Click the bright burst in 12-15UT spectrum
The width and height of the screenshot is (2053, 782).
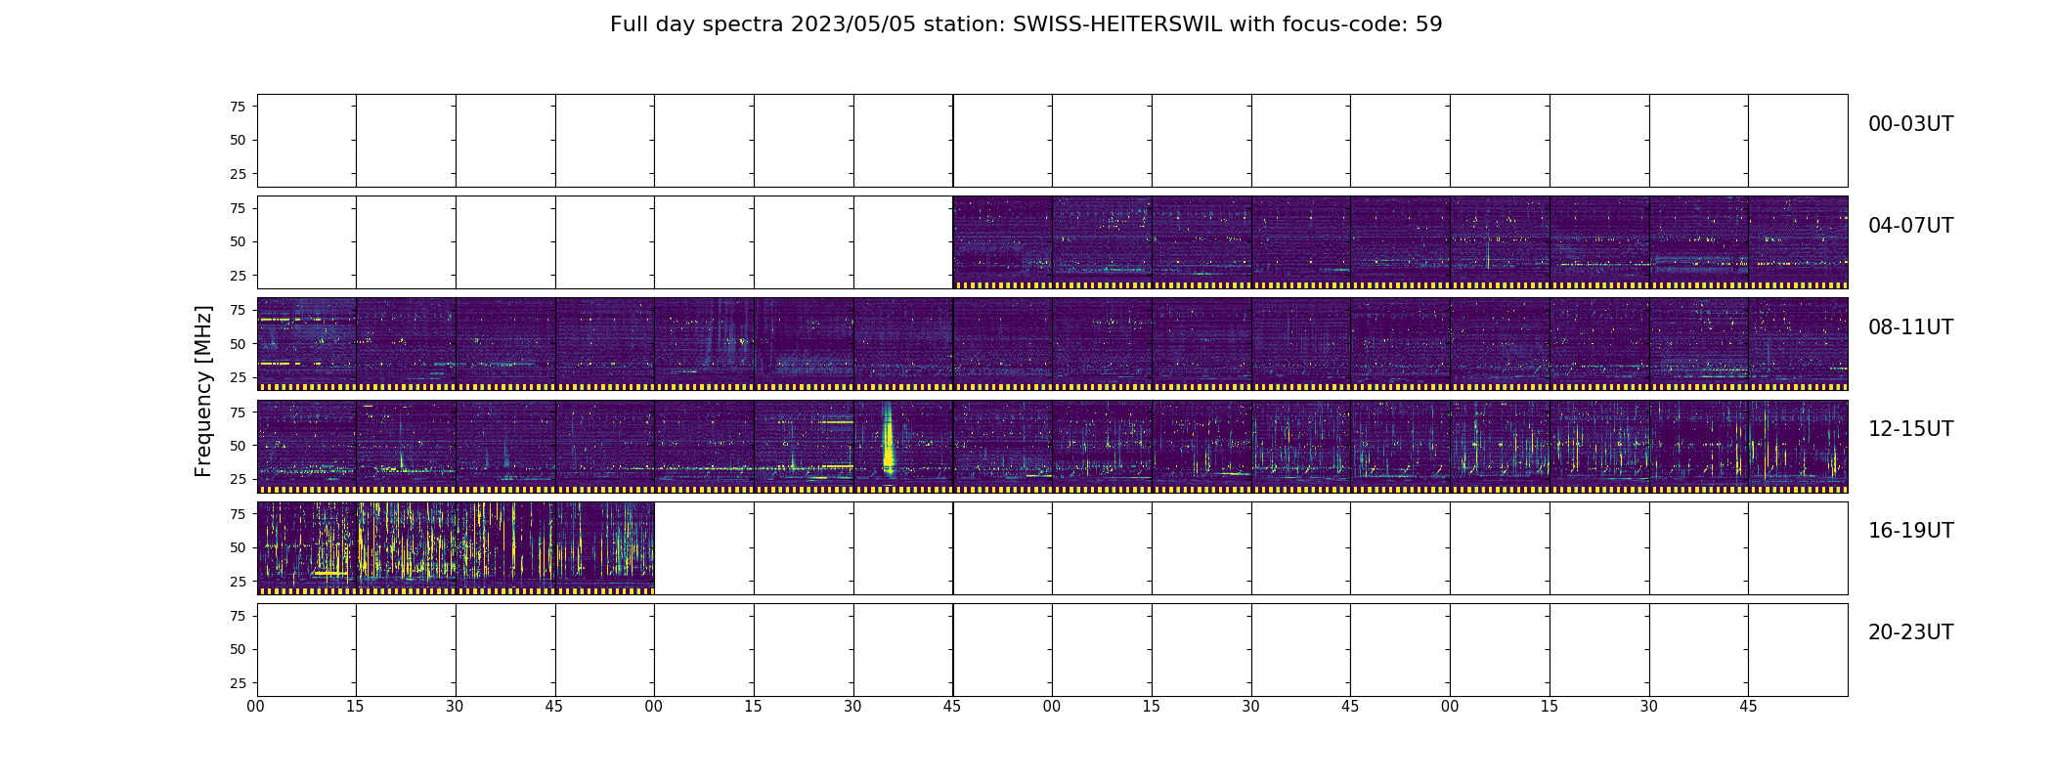(888, 441)
